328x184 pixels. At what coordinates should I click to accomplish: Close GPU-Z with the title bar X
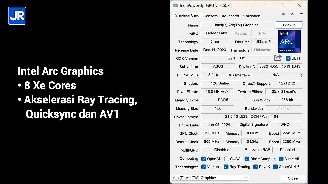click(299, 5)
